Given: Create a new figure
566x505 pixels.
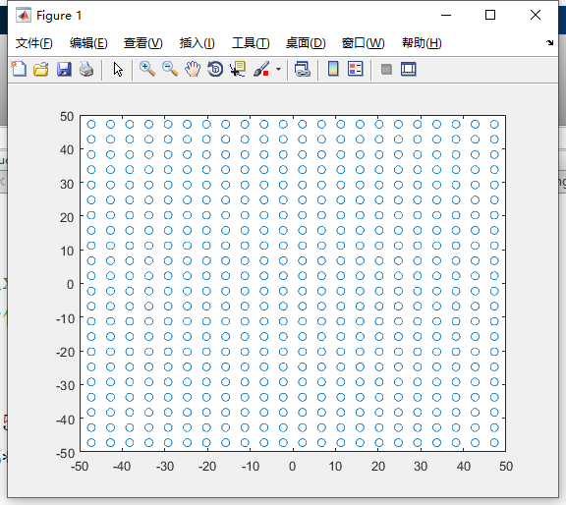Looking at the screenshot, I should [19, 69].
